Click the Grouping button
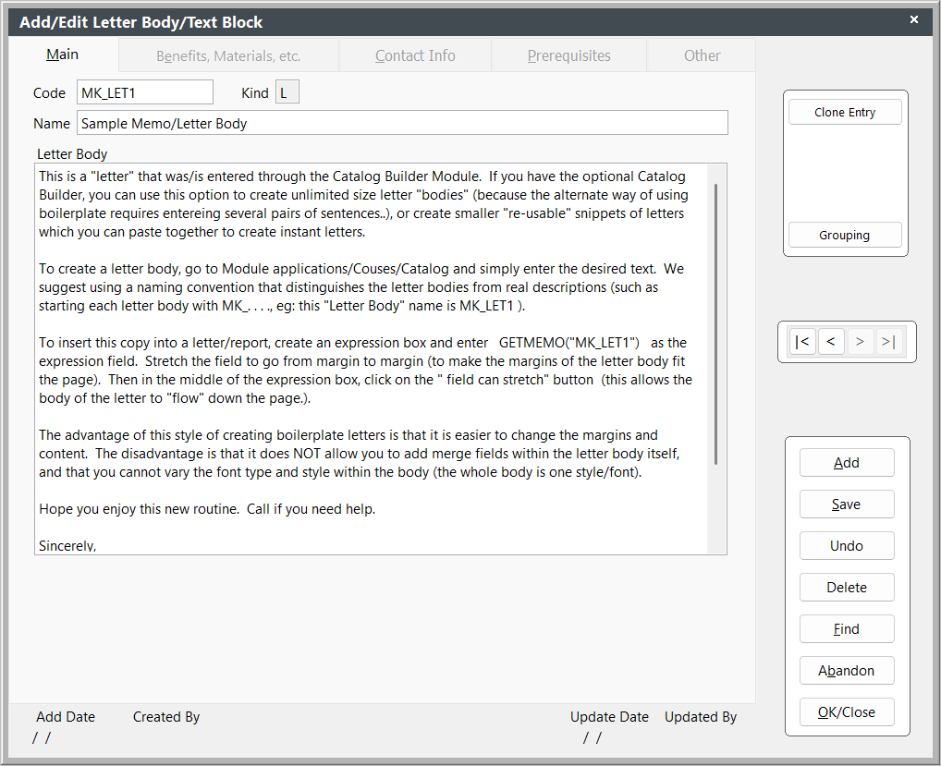Viewport: 941px width, 766px height. click(845, 235)
